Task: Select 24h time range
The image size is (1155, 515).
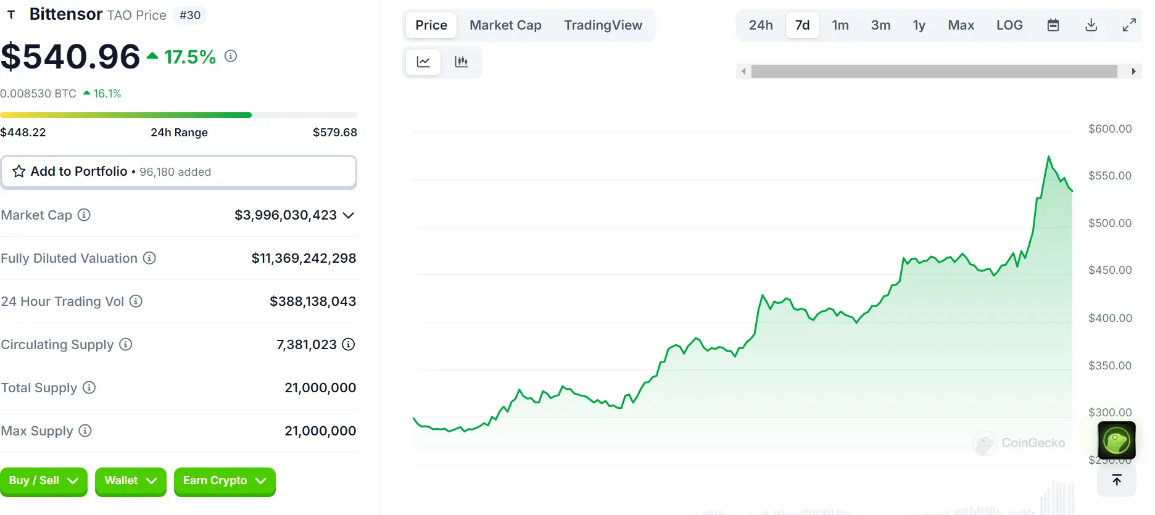Action: pyautogui.click(x=761, y=25)
